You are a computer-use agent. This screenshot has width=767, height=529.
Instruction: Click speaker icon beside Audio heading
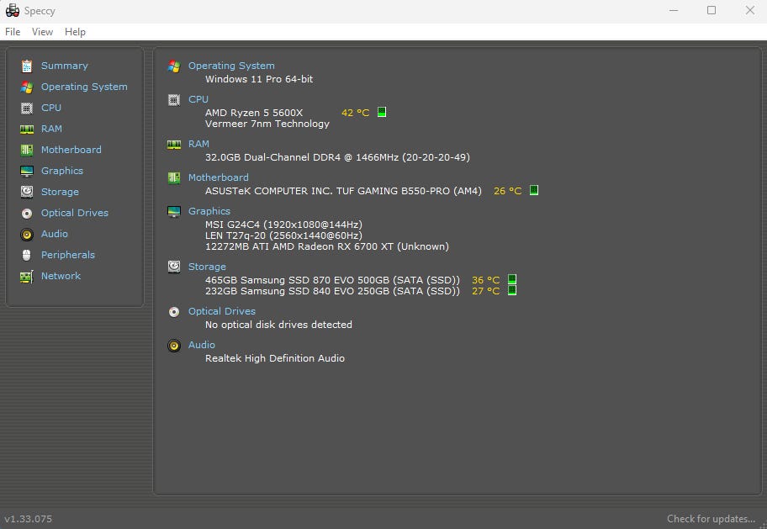[174, 346]
